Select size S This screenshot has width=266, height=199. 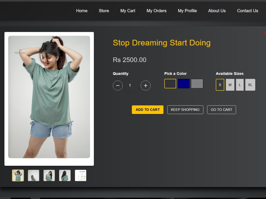[220, 85]
